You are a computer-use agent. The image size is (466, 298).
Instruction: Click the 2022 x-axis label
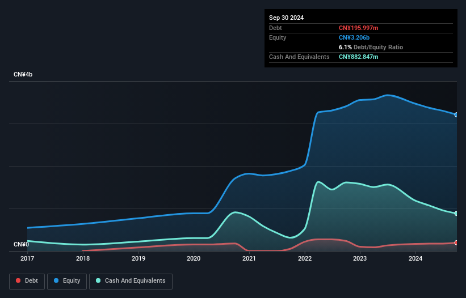point(305,258)
